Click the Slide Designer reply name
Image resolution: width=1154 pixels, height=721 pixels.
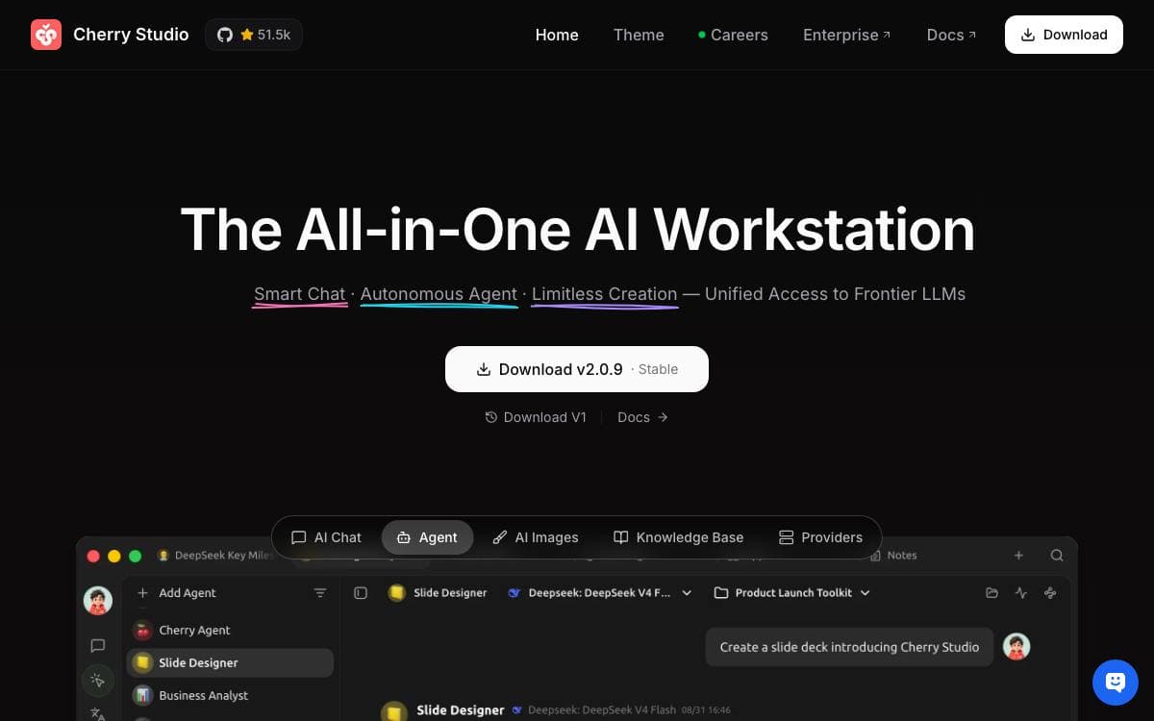[x=461, y=710]
